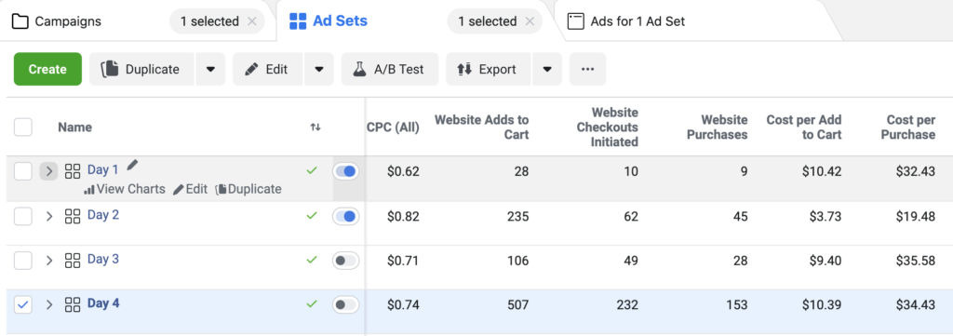953x336 pixels.
Task: Clear the Ad Sets 1 selected filter
Action: click(x=530, y=22)
